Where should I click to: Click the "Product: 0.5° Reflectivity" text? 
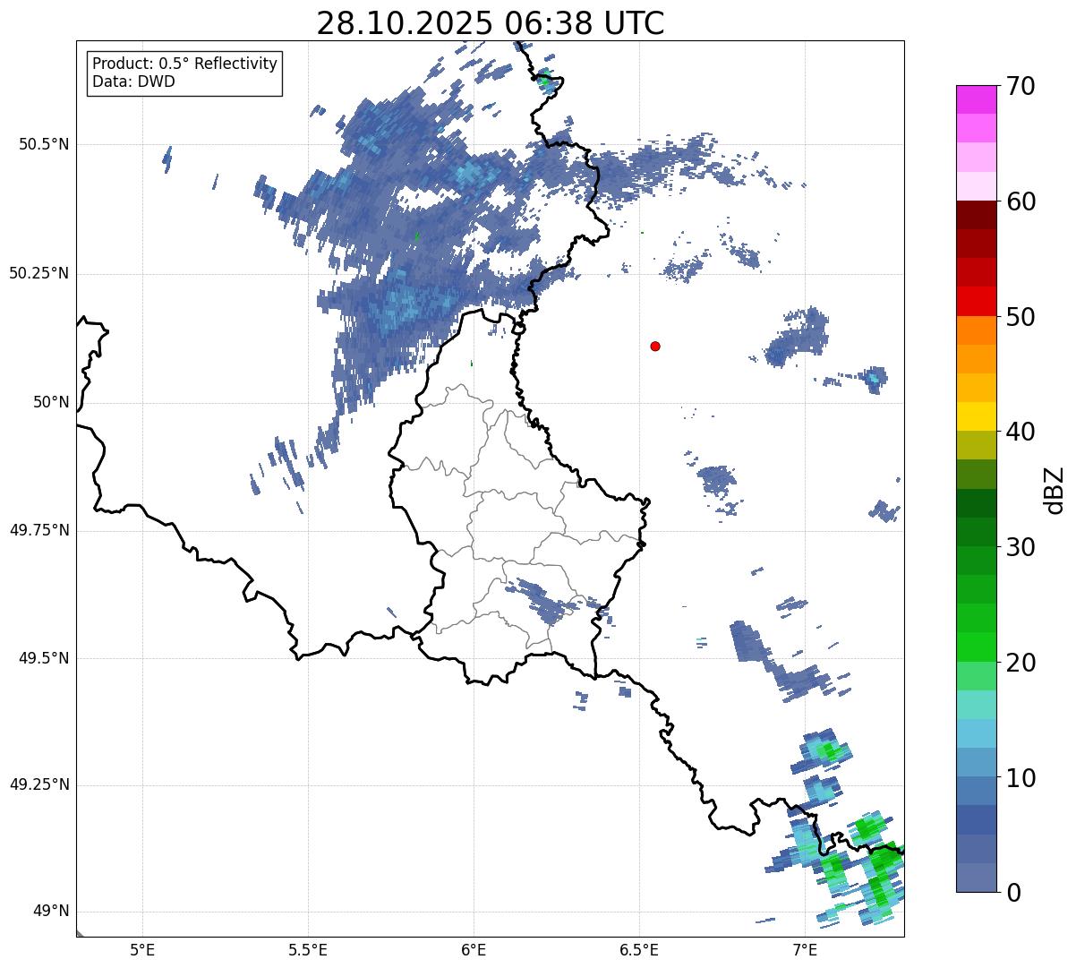tap(185, 64)
